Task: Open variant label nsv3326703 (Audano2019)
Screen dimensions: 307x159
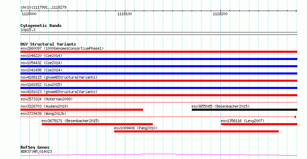Action: (44, 106)
